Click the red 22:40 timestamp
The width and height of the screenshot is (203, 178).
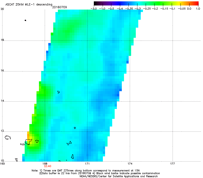click(47, 166)
